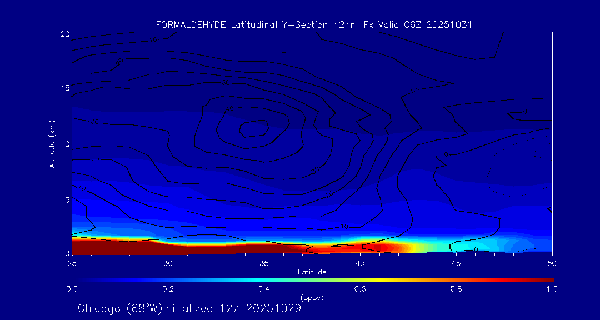Image resolution: width=600 pixels, height=320 pixels.
Task: Select the '(ppbv)' units label under colorbar
Action: tap(312, 298)
